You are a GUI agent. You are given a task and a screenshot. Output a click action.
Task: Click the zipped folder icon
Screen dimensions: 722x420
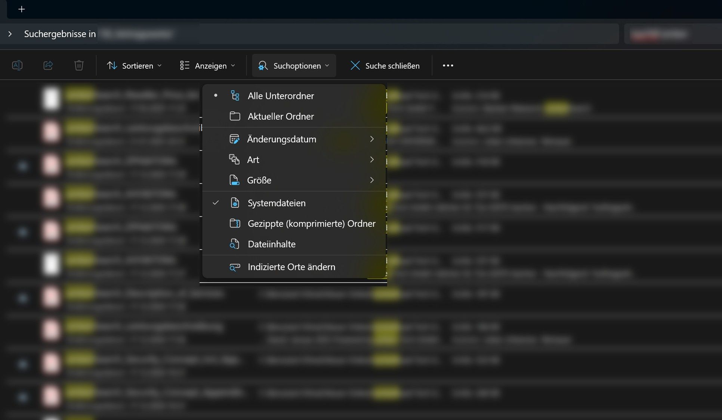[x=234, y=223]
